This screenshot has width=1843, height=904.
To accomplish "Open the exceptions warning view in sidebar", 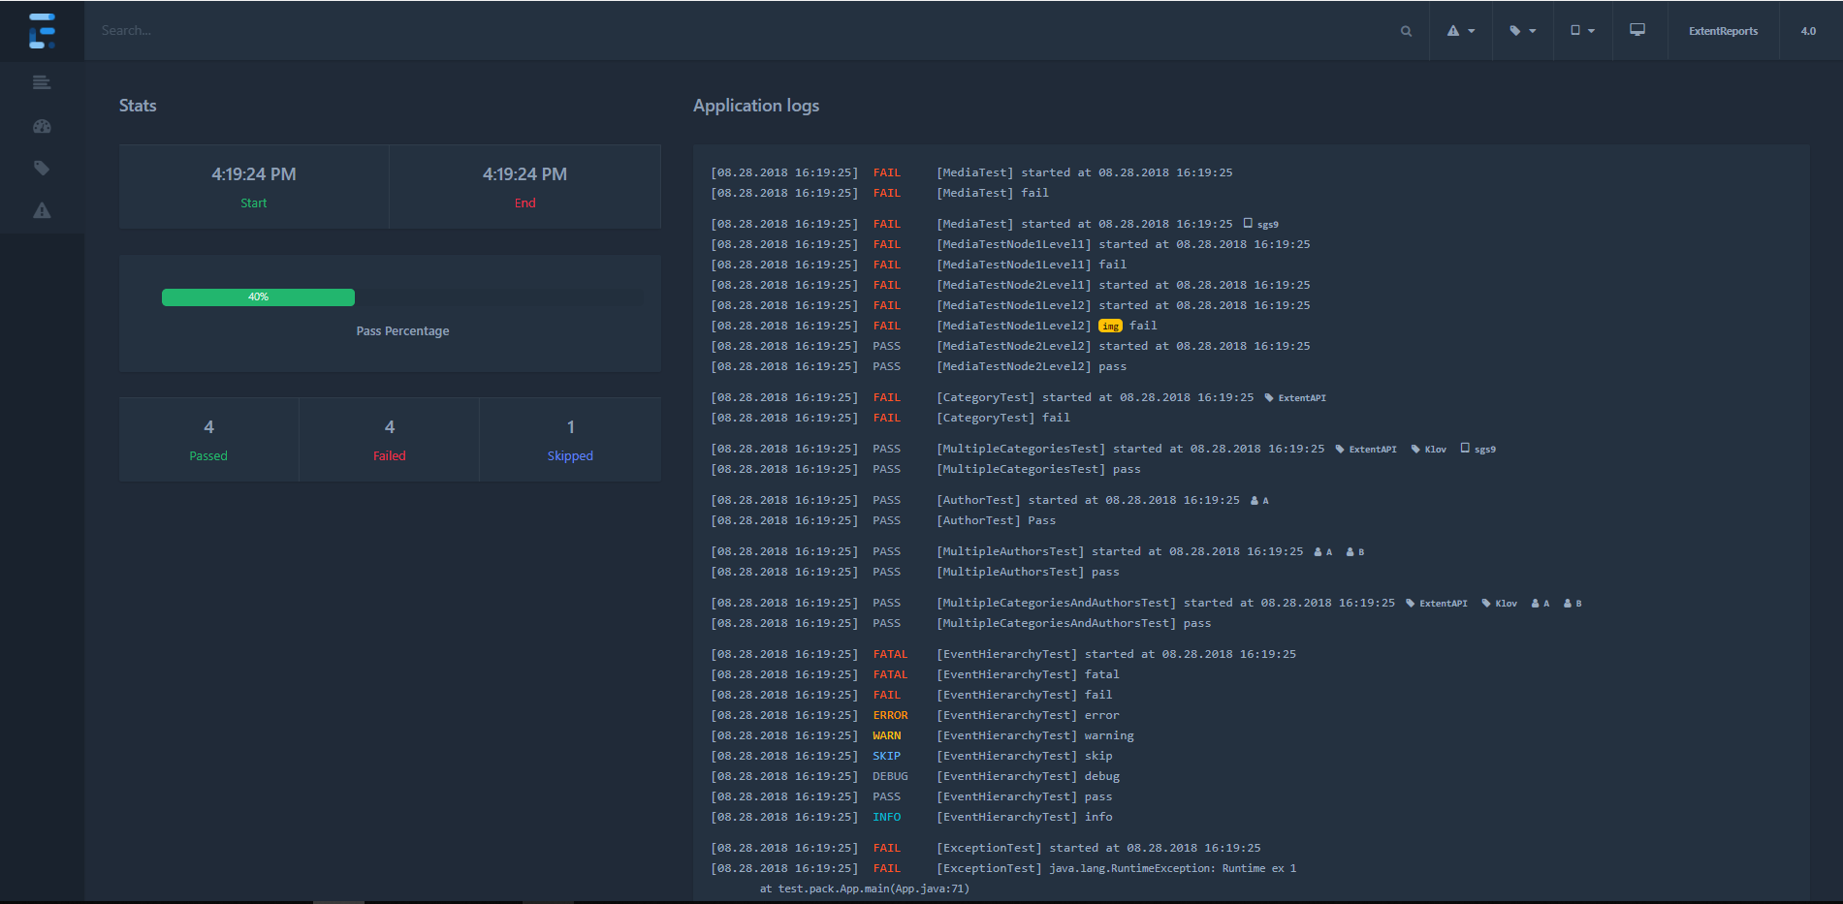I will (x=42, y=210).
